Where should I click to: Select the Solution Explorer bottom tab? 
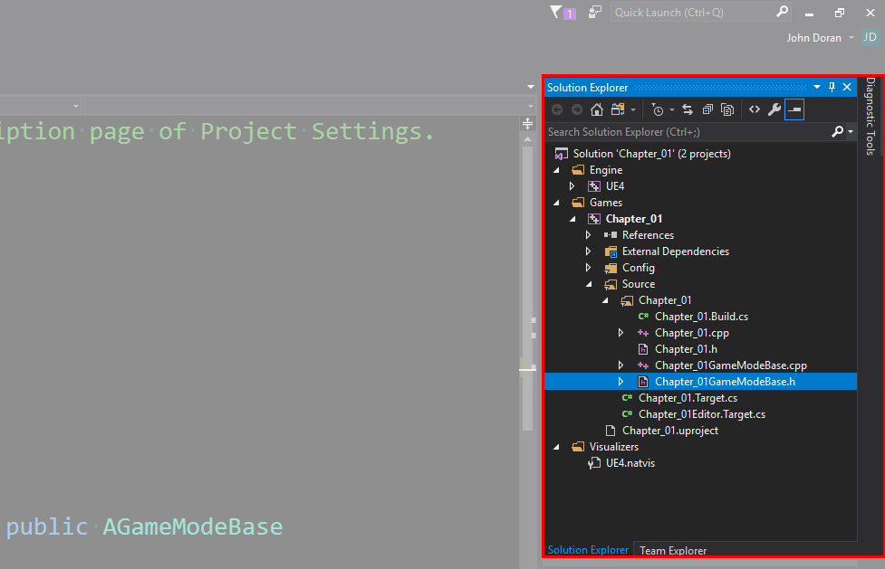[588, 550]
